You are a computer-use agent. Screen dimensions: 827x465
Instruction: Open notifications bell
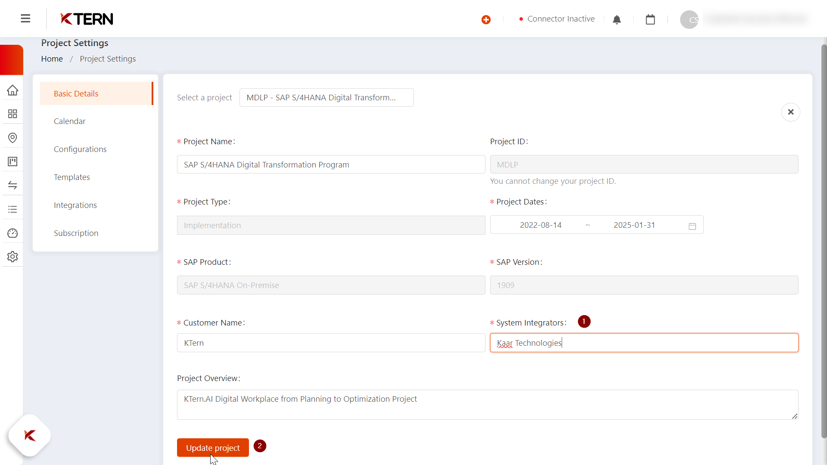click(617, 19)
